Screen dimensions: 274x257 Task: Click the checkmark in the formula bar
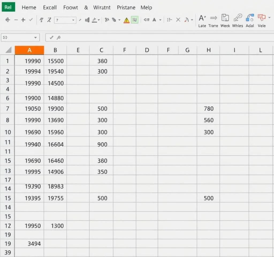(52, 38)
